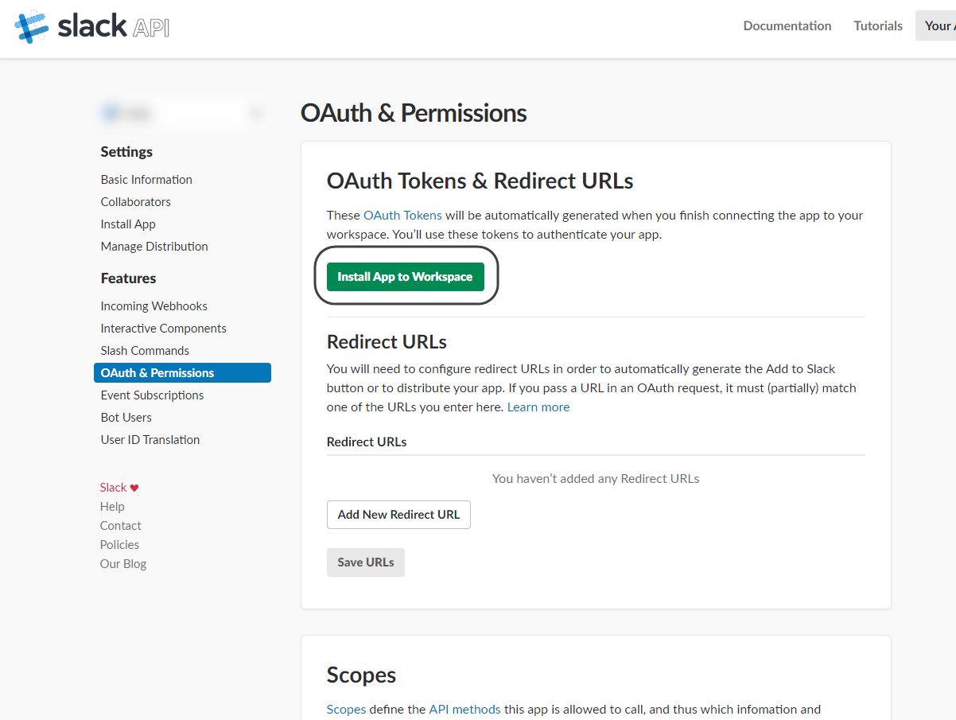Select the highlighted OAuth & Permissions item

point(182,373)
